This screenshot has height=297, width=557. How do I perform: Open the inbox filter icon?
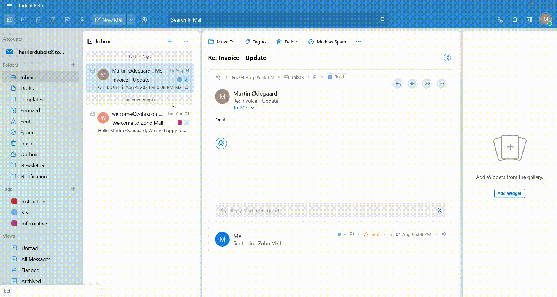click(x=170, y=41)
